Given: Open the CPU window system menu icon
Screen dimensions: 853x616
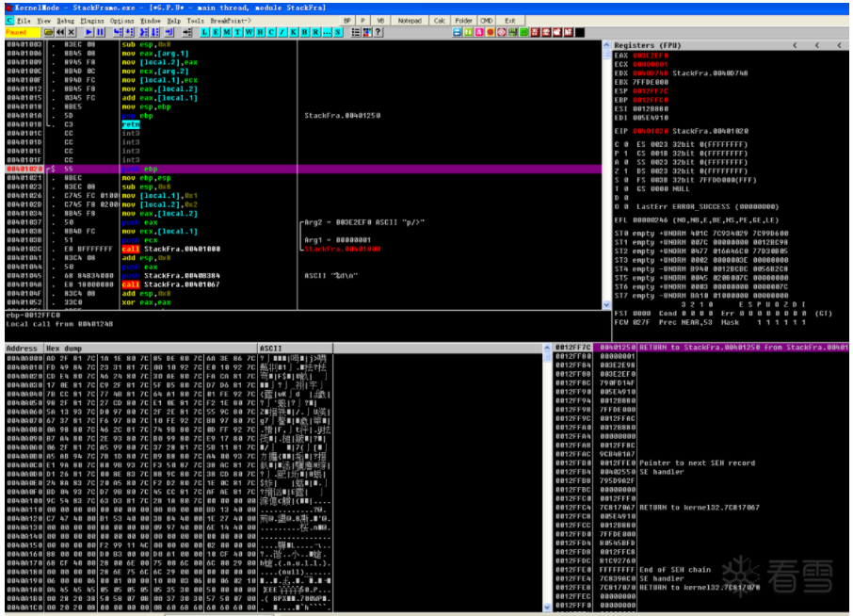Looking at the screenshot, I should pyautogui.click(x=9, y=21).
